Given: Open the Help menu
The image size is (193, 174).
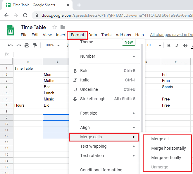Looking at the screenshot, I should click(139, 35).
